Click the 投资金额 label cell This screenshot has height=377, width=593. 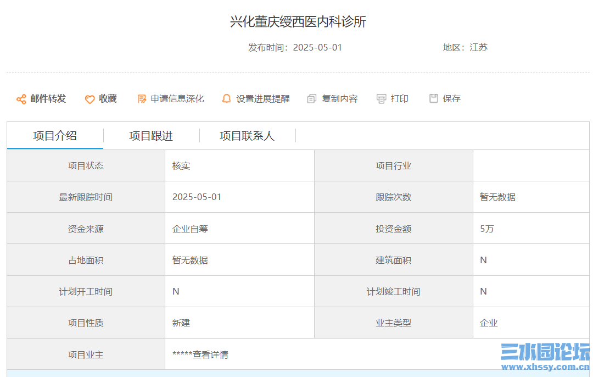click(394, 229)
